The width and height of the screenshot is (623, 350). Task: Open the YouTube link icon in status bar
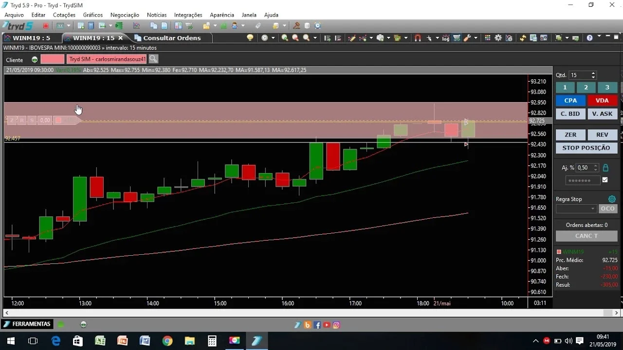tap(327, 325)
